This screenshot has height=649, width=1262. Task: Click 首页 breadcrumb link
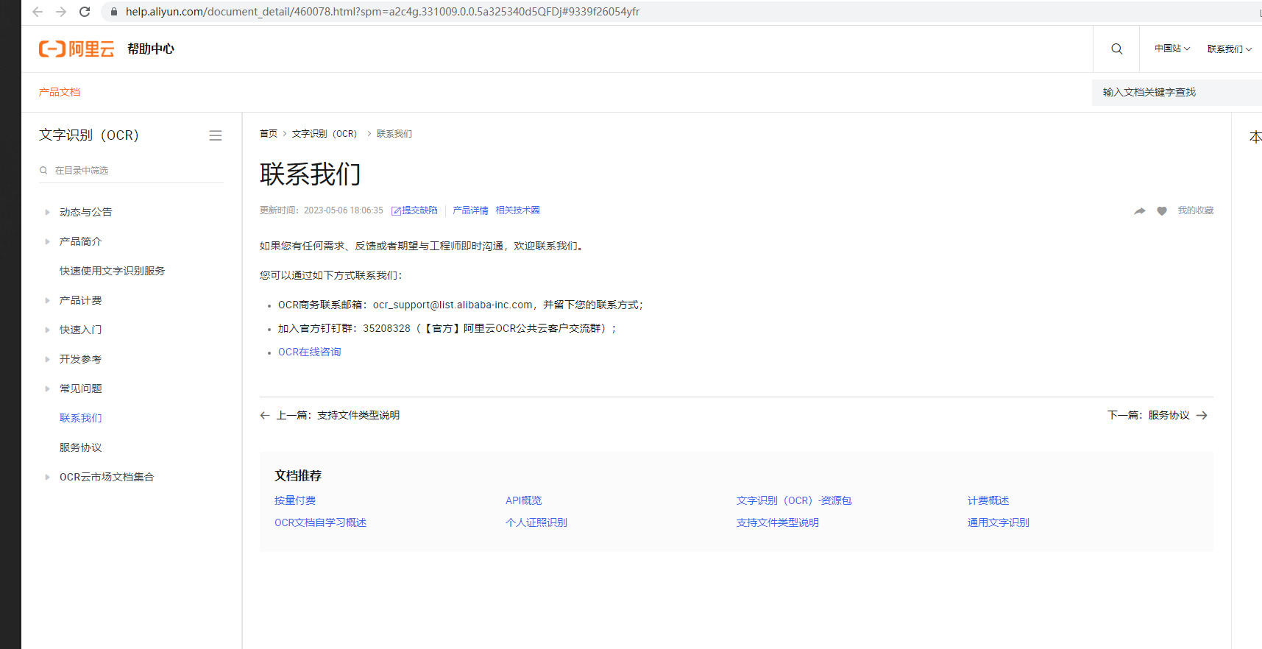tap(269, 134)
